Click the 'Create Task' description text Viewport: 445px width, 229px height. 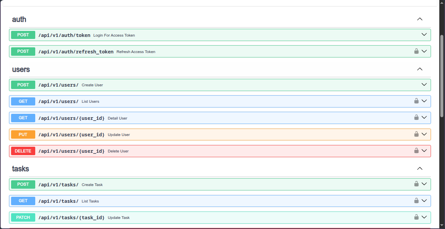point(92,185)
